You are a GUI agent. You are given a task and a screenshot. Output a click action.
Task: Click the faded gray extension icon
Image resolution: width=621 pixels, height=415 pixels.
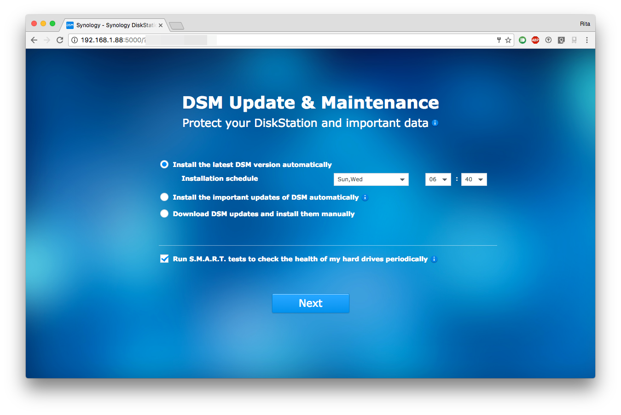(x=574, y=40)
